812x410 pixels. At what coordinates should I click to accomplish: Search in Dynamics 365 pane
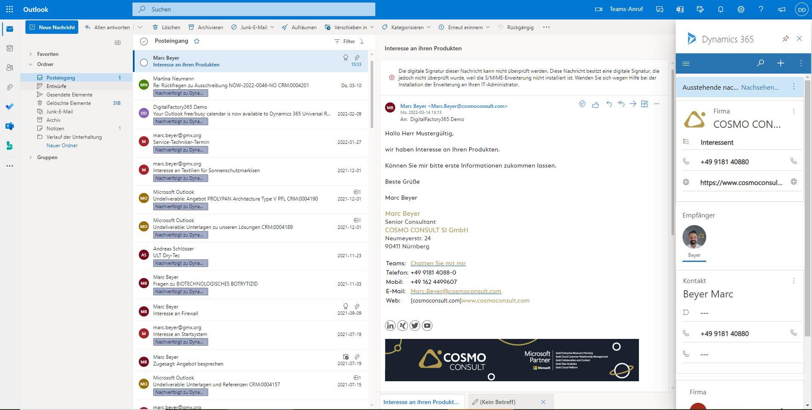760,63
